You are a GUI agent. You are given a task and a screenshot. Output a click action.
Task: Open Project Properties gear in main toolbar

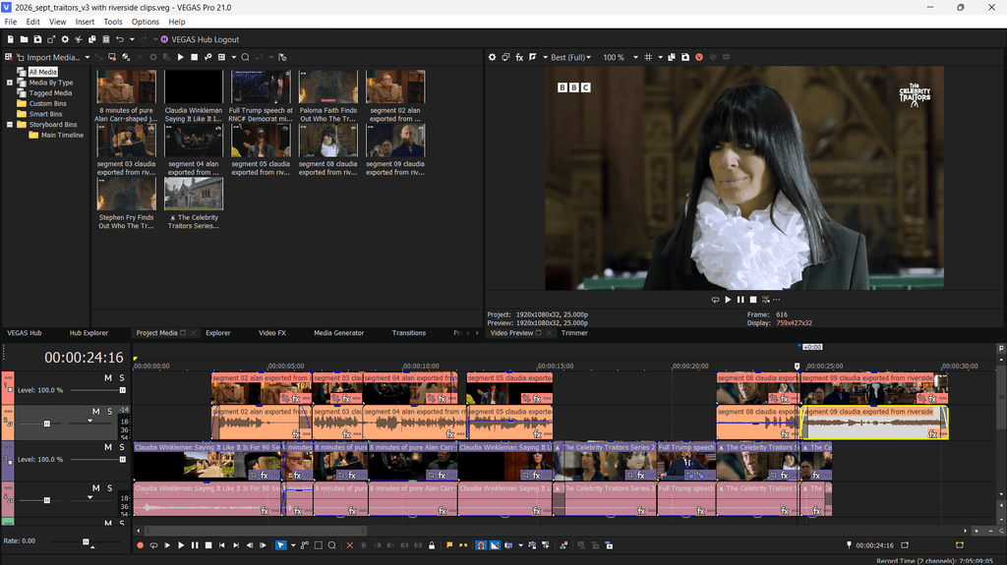pos(65,39)
